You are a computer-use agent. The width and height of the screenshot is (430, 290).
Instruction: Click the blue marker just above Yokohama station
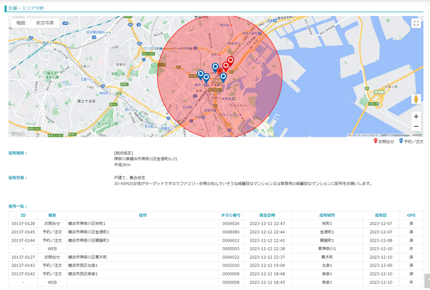(x=206, y=78)
